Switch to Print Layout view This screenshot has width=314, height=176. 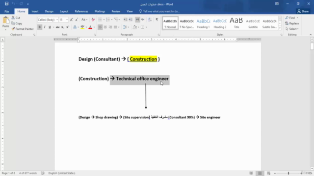(260, 173)
